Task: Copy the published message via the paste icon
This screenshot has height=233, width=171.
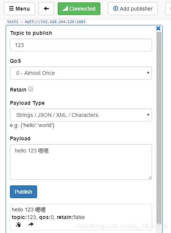Action: click(18, 224)
